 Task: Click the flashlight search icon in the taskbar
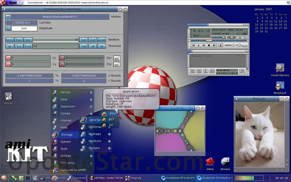click(14, 178)
